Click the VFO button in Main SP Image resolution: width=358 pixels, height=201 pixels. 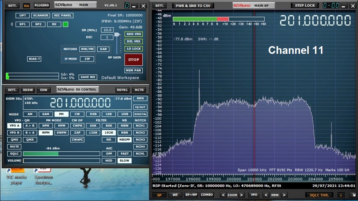tap(254, 195)
